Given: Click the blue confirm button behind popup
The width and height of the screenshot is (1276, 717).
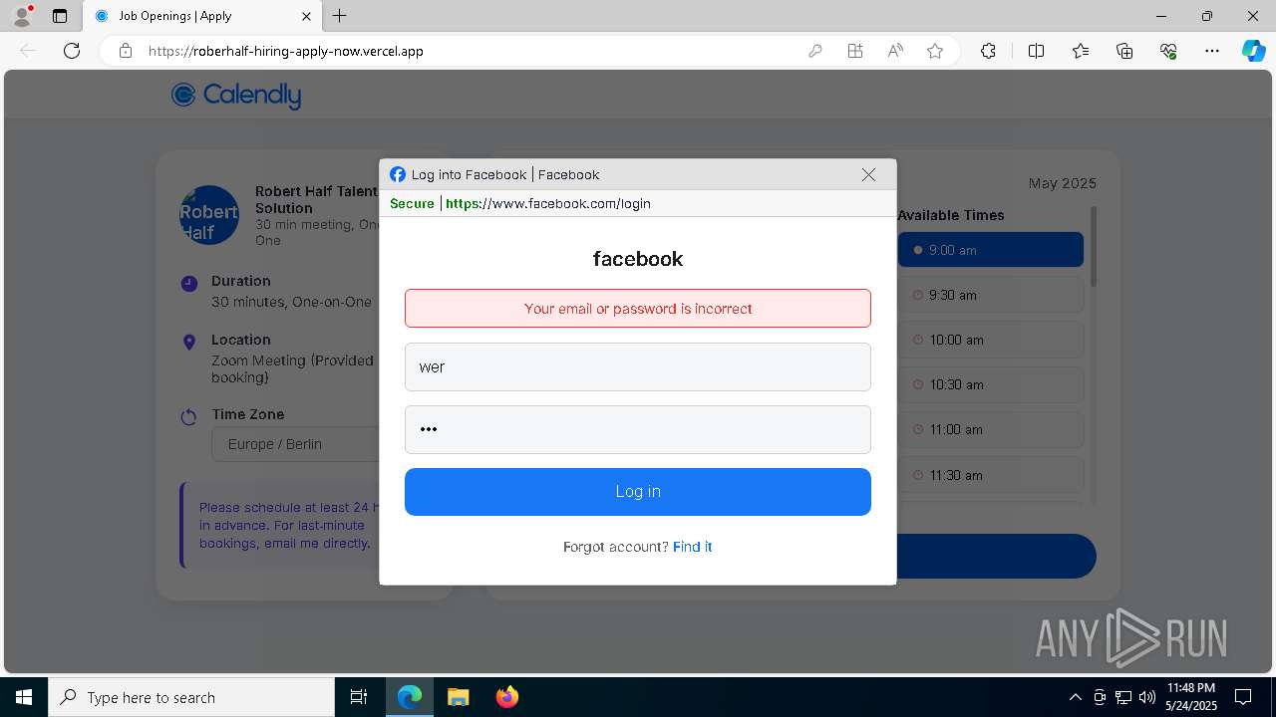Looking at the screenshot, I should (996, 557).
